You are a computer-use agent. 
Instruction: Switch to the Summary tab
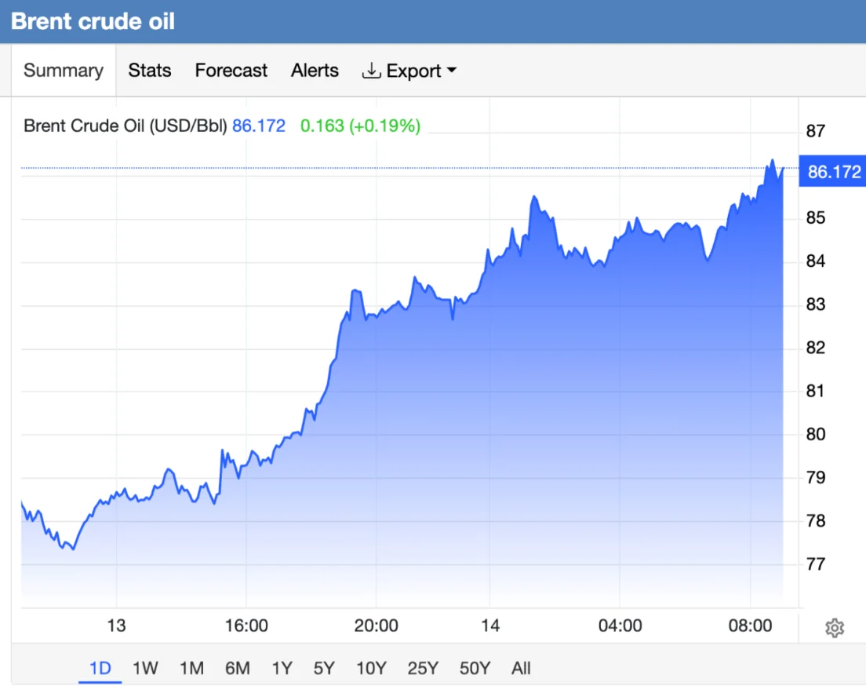coord(64,70)
